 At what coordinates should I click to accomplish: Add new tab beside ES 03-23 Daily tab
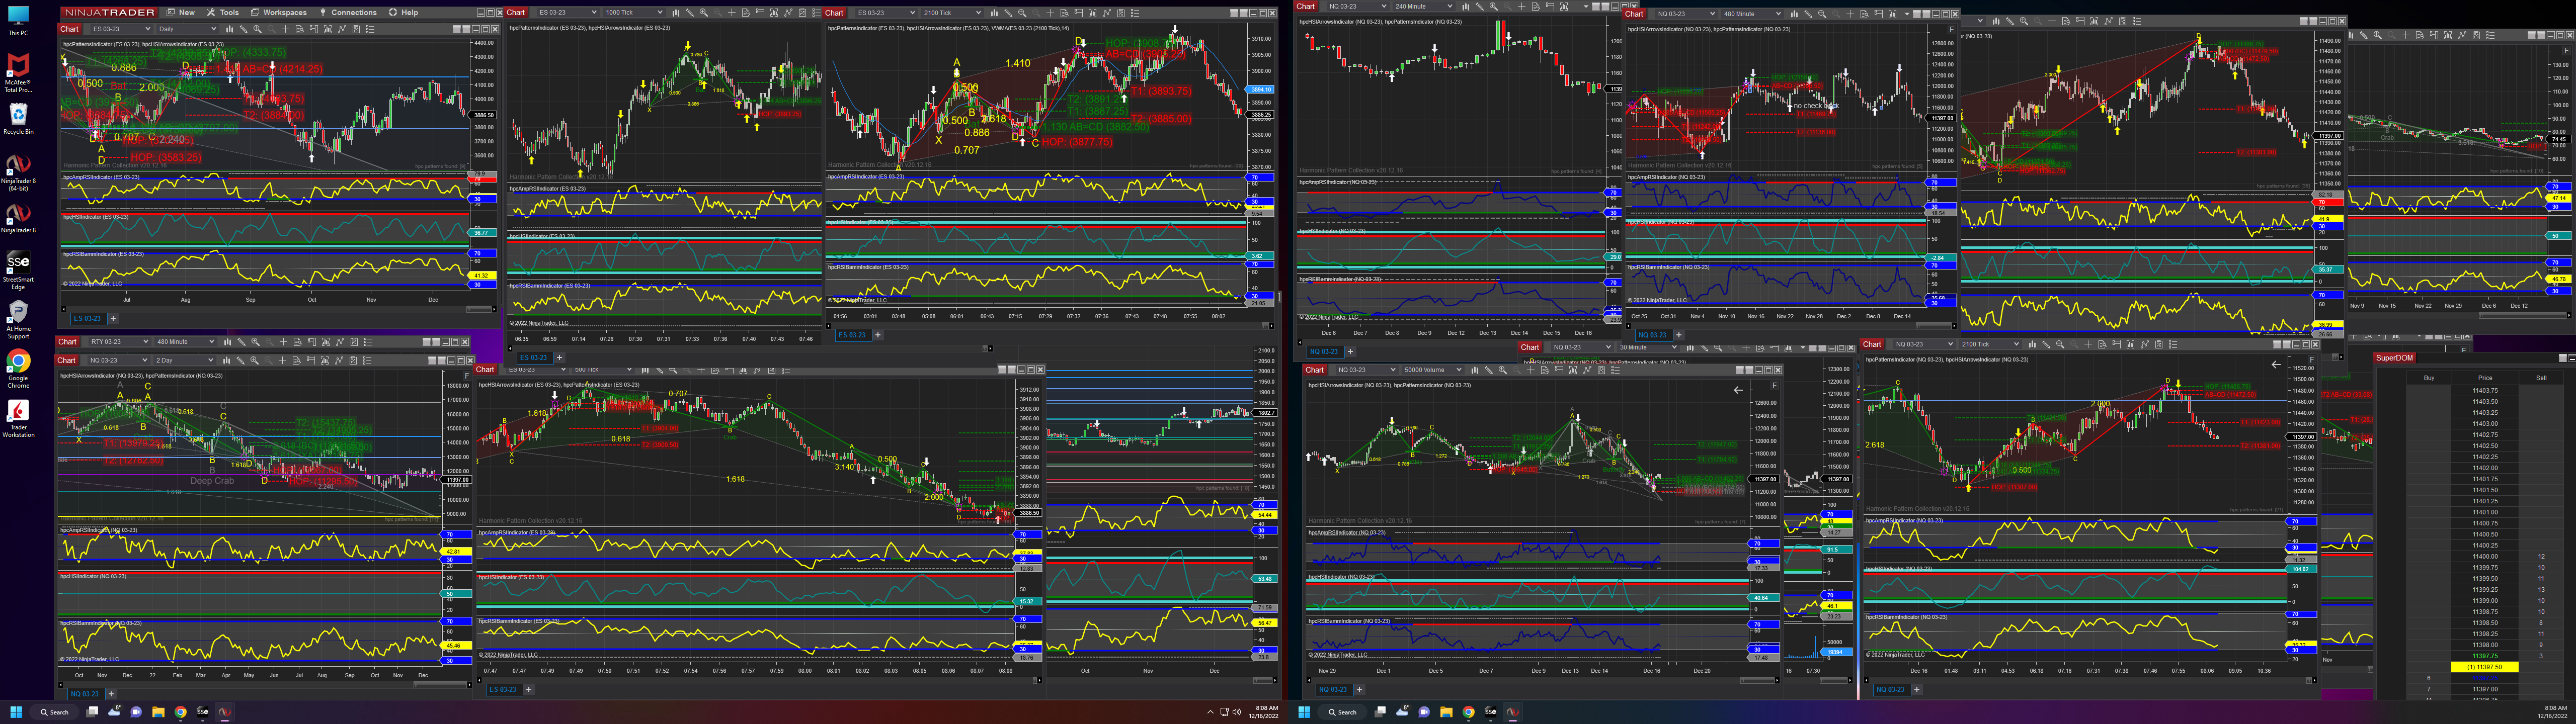click(x=113, y=318)
